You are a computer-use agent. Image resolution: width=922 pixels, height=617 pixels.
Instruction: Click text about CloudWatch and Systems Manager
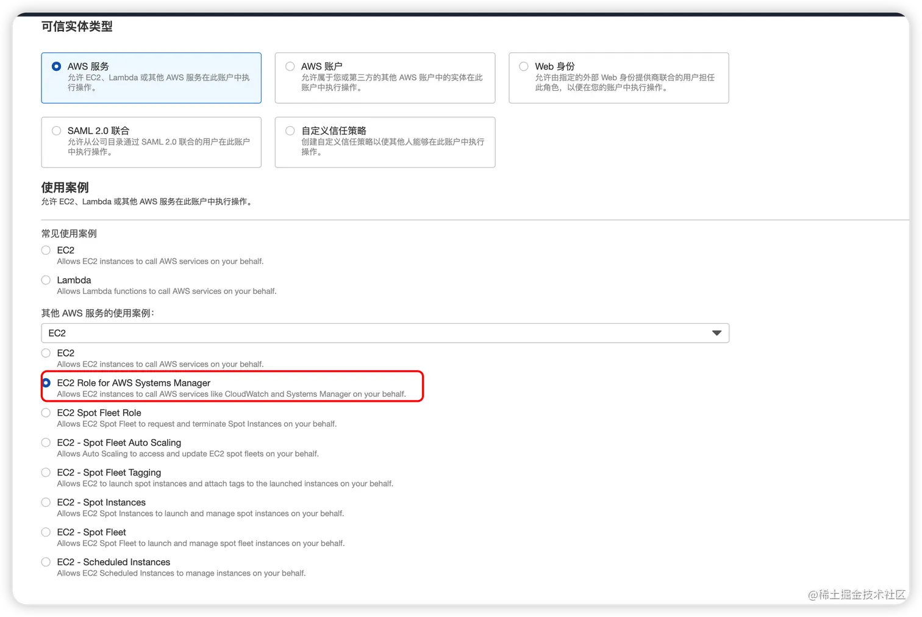[231, 394]
